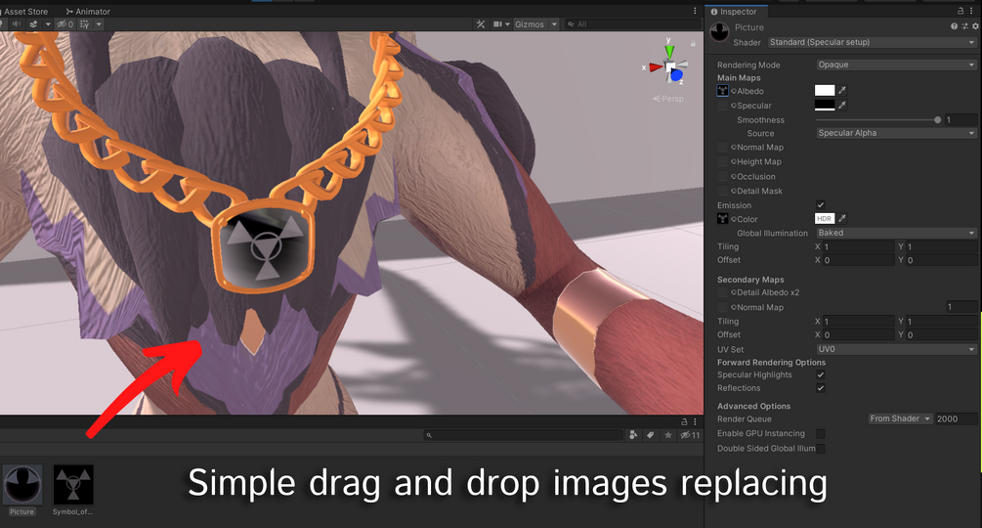
Task: Toggle the scene grid icon
Action: click(x=84, y=23)
